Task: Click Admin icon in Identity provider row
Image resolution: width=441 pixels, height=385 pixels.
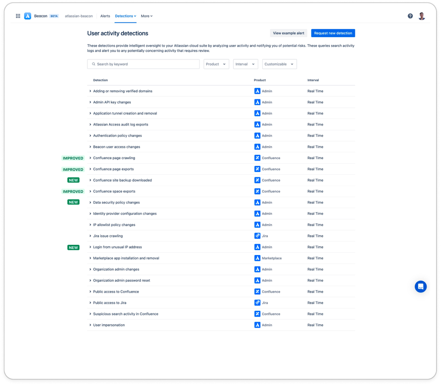Action: [257, 213]
